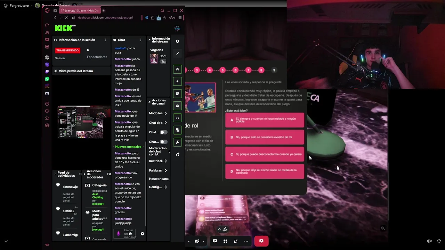Click the pencil edit icon in Kick toolbar
The image size is (445, 250).
pos(177,53)
